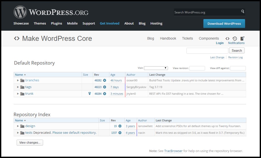Open About in the top navigation
The width and height of the screenshot is (261, 158).
(129, 23)
